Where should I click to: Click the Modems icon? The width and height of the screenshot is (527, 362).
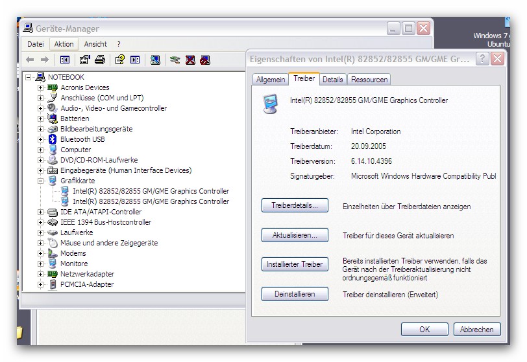tap(53, 253)
